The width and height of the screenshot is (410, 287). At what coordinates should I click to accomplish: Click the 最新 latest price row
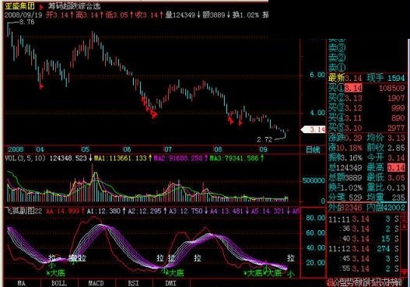point(345,78)
